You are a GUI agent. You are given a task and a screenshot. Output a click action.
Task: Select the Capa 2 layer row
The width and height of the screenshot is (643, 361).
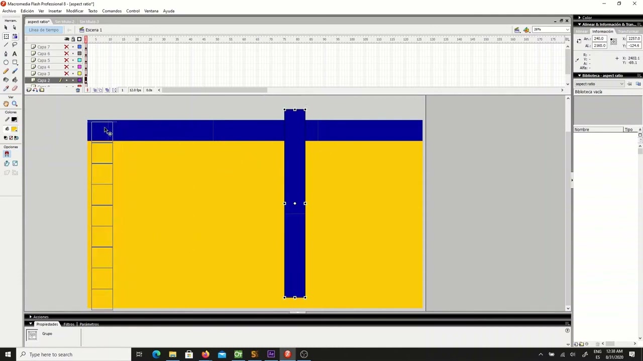tap(54, 80)
